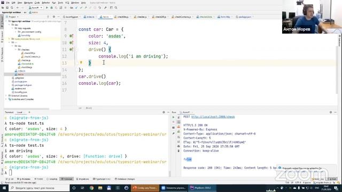
Task: Click the drive() breadcrumb below editor
Action: coord(89,108)
